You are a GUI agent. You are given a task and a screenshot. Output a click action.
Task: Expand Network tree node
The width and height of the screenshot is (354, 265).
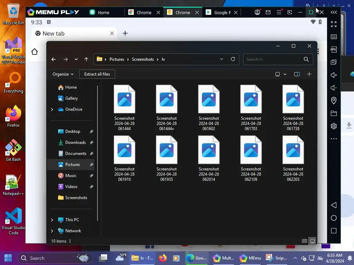(52, 231)
